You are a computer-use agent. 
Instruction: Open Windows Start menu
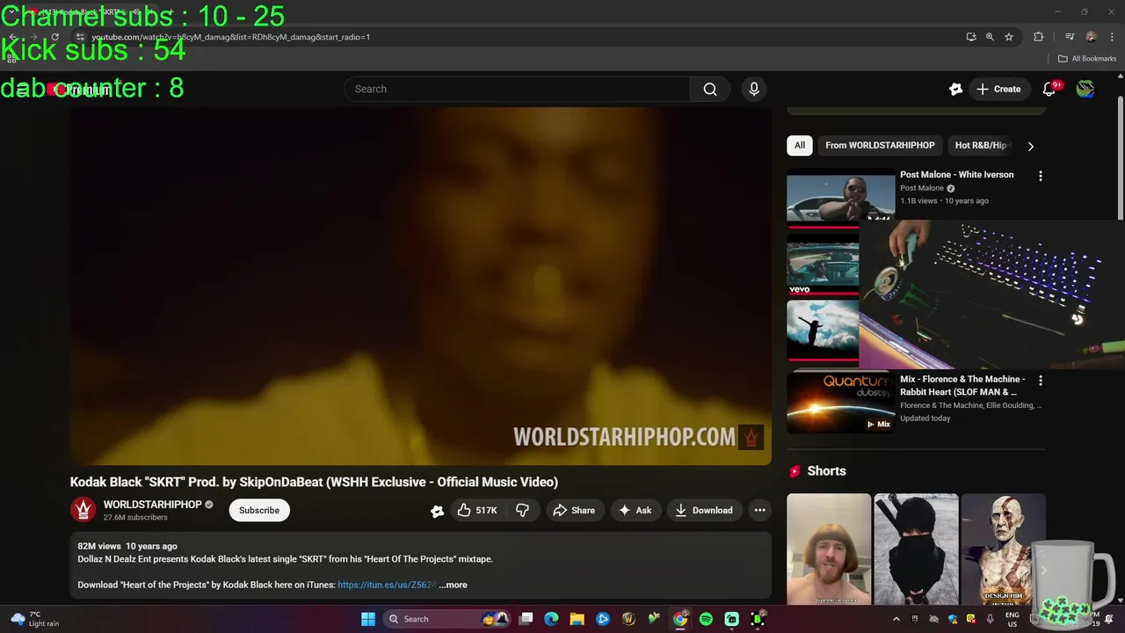[368, 619]
